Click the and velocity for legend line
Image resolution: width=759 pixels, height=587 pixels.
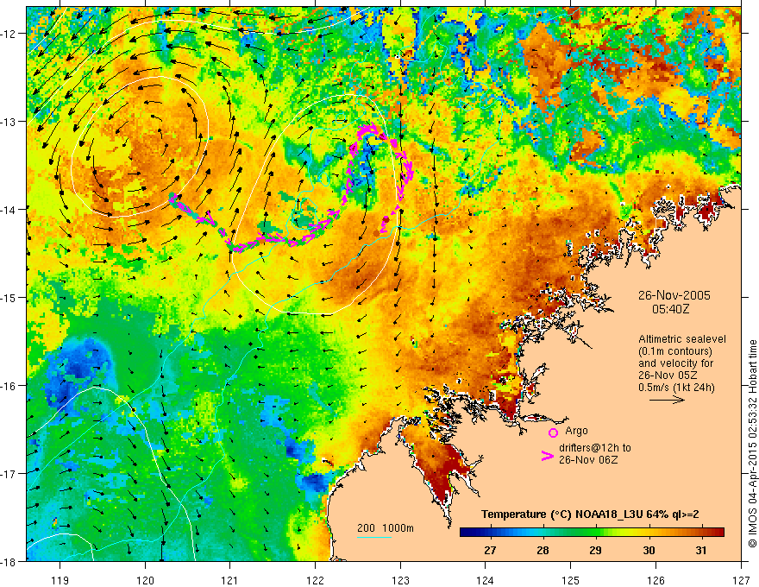675,363
